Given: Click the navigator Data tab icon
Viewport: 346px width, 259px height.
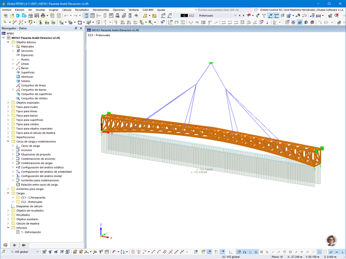Looking at the screenshot, I should tap(5, 245).
